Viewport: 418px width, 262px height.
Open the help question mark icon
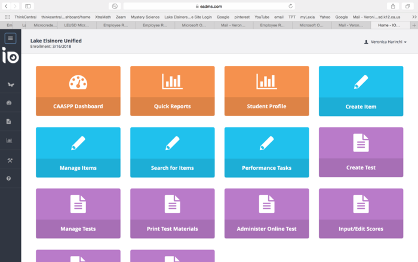coord(10,179)
